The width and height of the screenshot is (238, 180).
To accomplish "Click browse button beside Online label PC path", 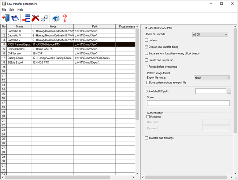I will tap(229, 91).
